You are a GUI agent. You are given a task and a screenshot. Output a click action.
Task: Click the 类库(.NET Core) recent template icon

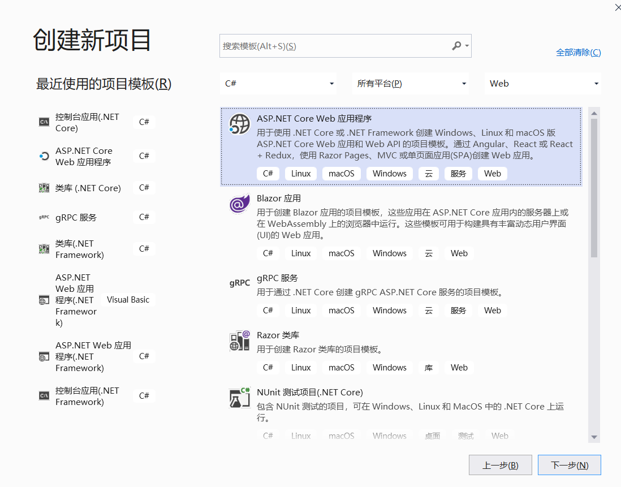(x=44, y=187)
